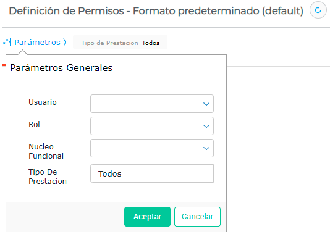Click the Parámetros Generales panel heading

(61, 68)
